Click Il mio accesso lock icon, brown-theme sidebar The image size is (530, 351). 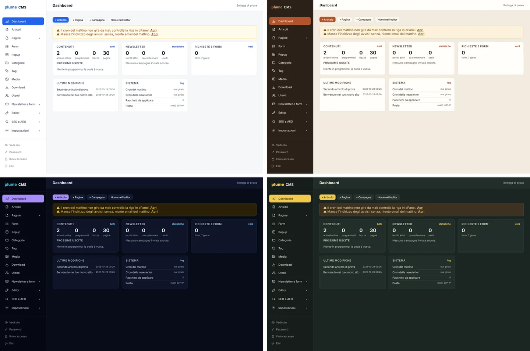273,159
